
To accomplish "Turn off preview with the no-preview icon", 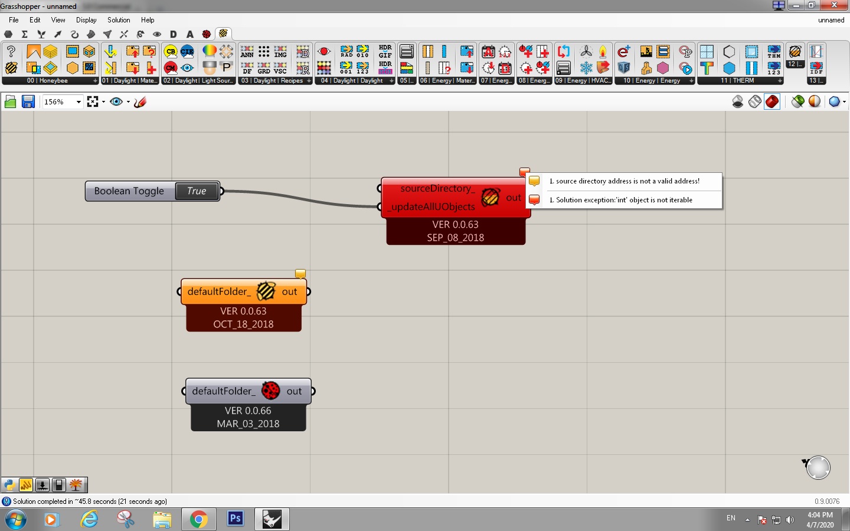I will tap(738, 101).
